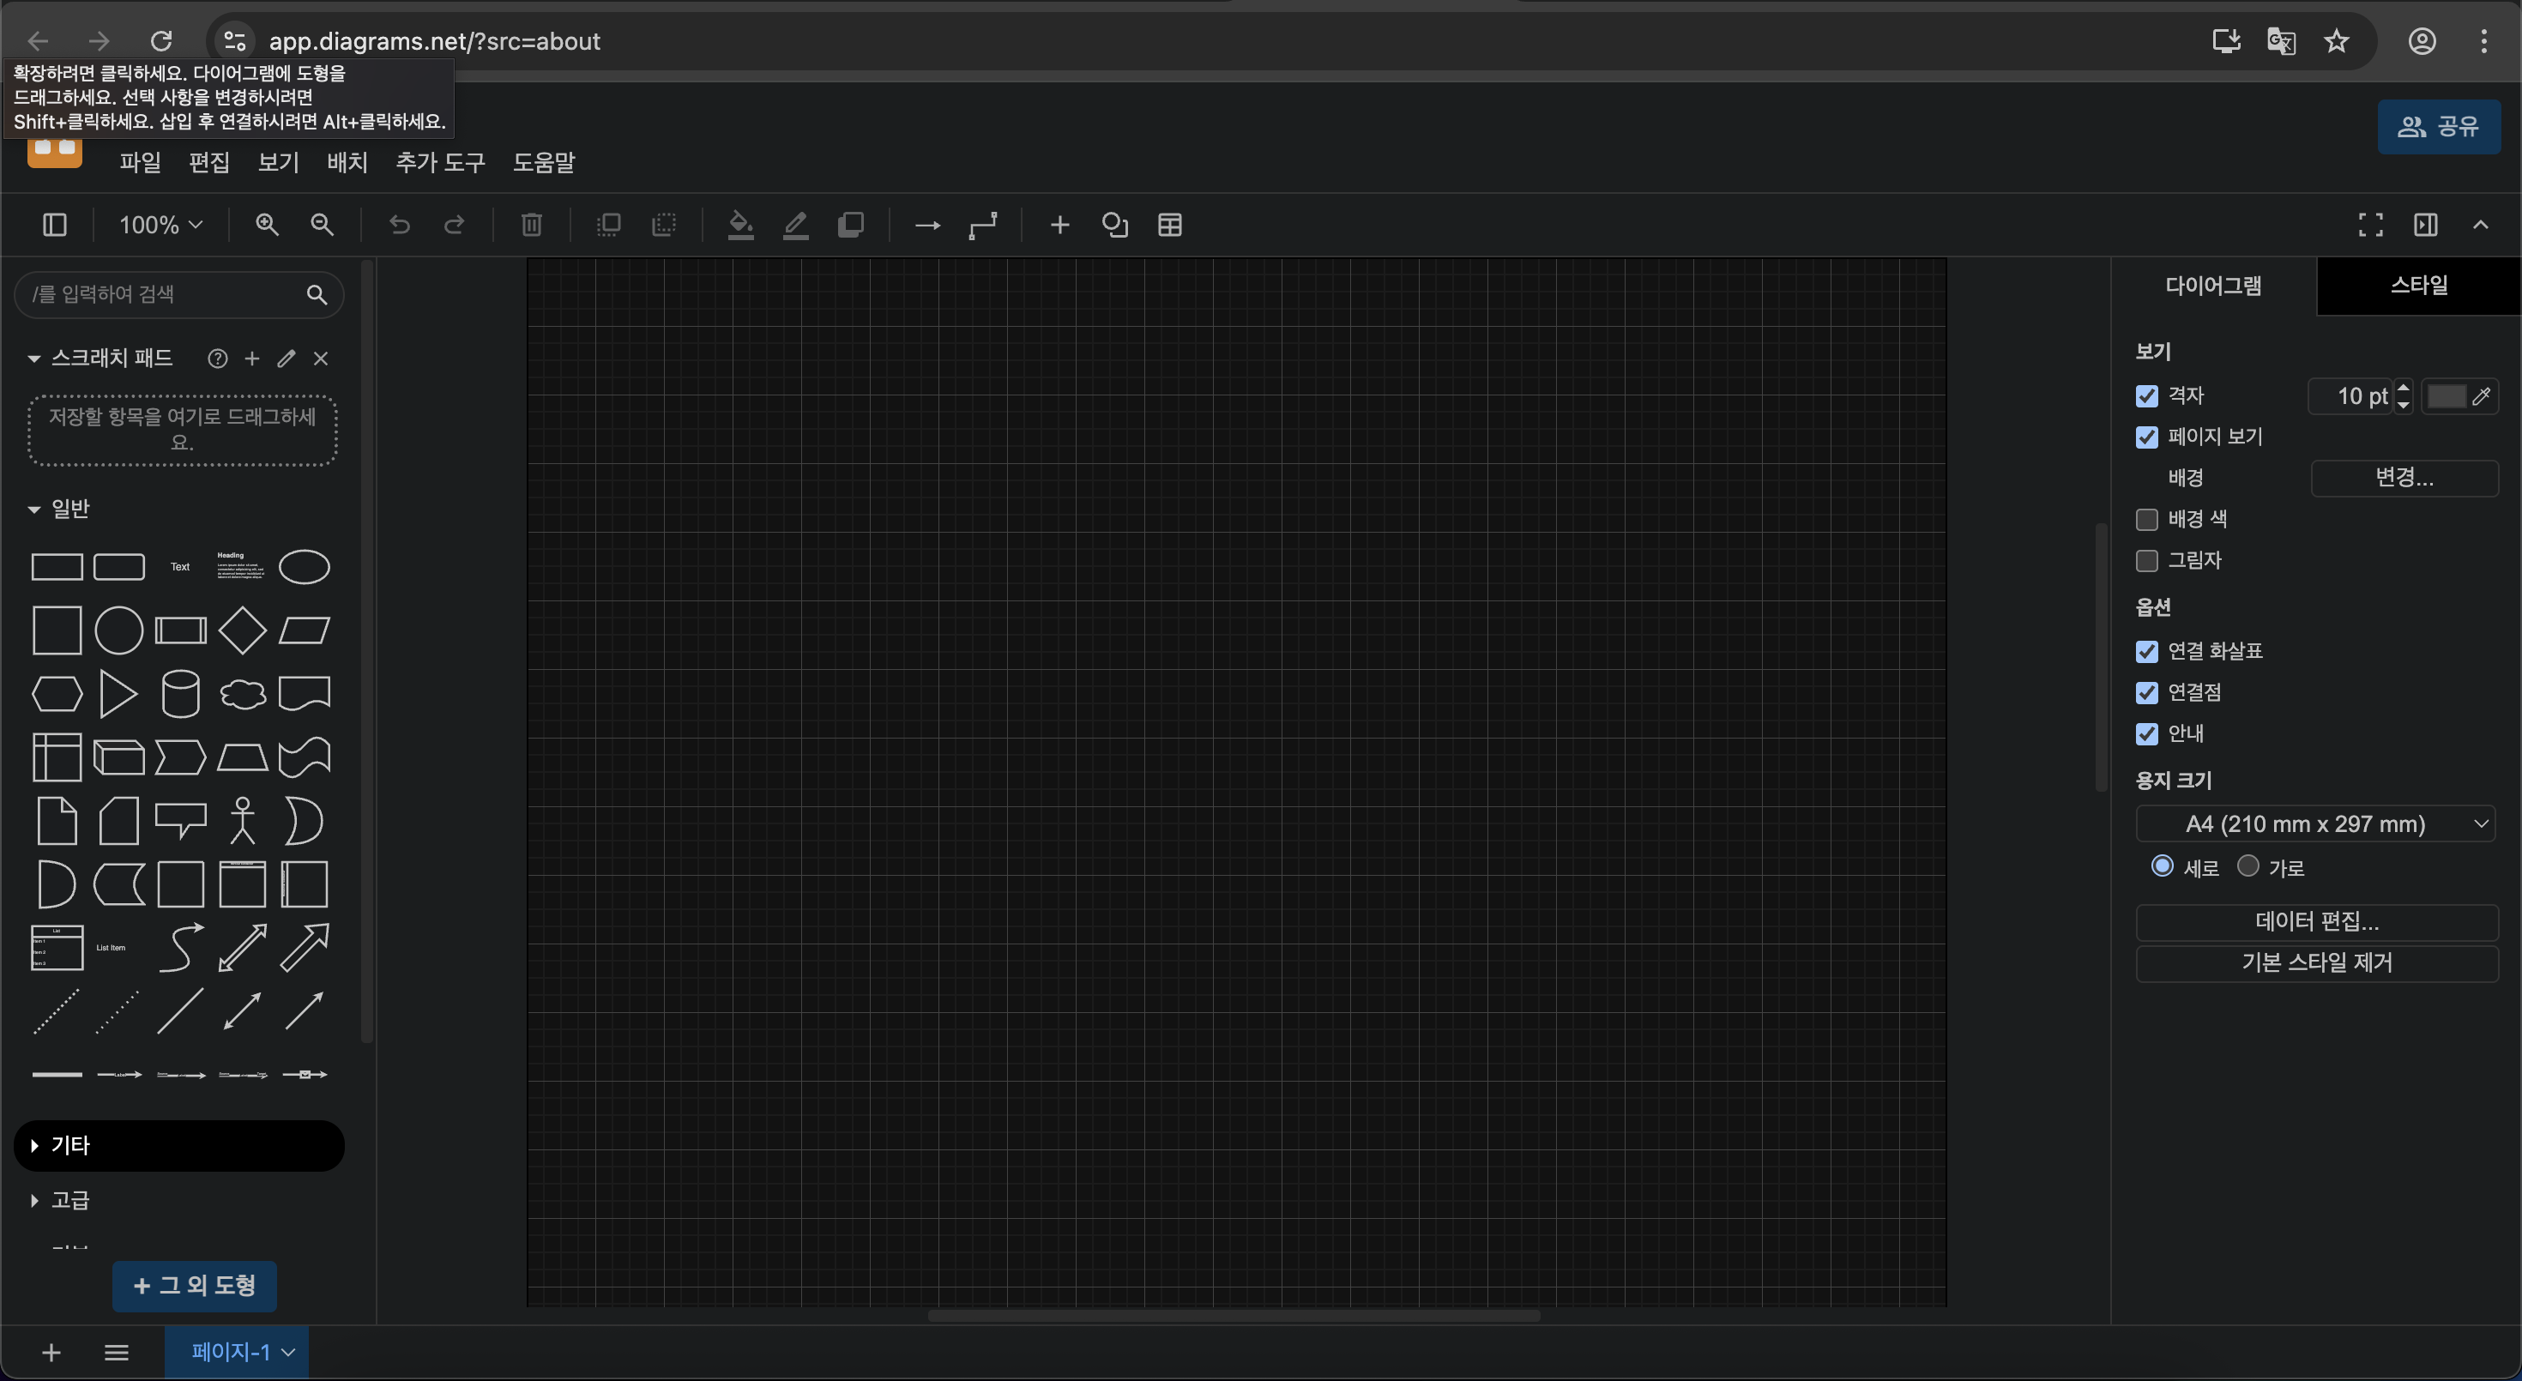Screen dimensions: 2522x1381
Task: Click the actor stick figure shape
Action: coord(242,820)
